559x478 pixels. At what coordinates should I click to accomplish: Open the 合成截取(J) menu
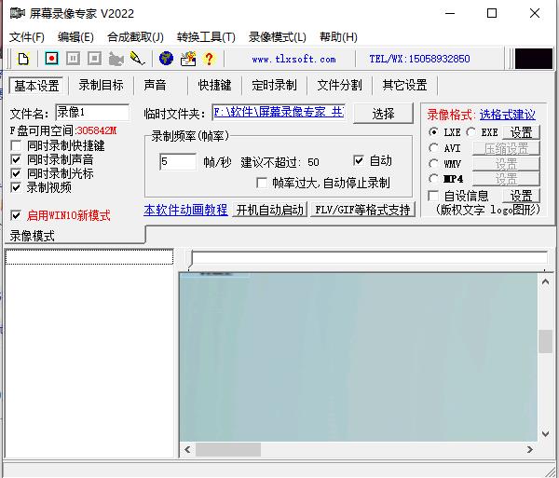pos(135,37)
